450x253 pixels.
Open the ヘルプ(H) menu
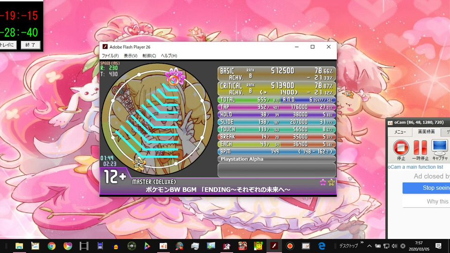point(169,56)
